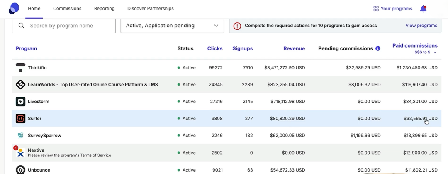Open the Active, Application pending status dropdown
Viewport: 448px width, 174px height.
coord(172,26)
